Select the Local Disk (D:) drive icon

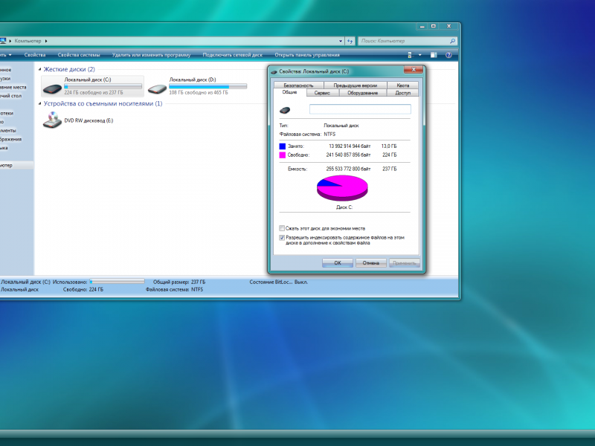tap(157, 88)
